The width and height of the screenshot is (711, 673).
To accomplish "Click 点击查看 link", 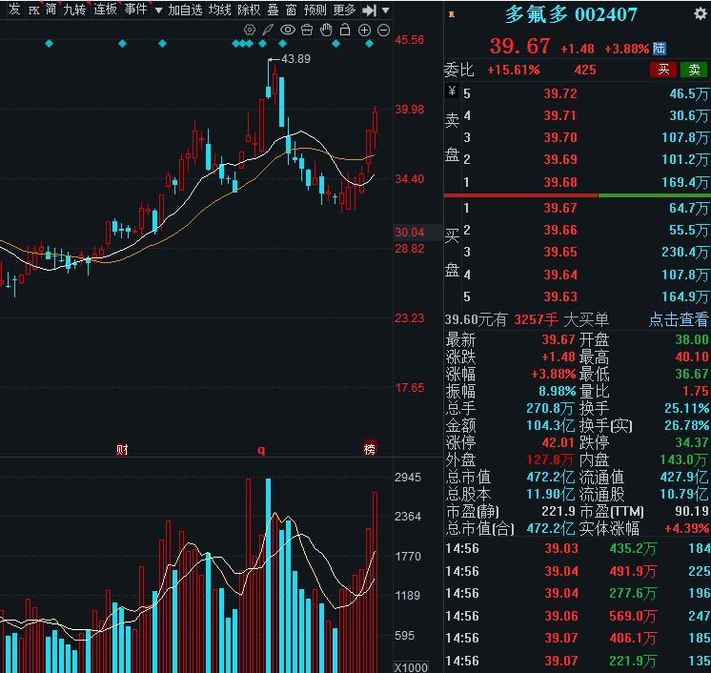I will (679, 319).
